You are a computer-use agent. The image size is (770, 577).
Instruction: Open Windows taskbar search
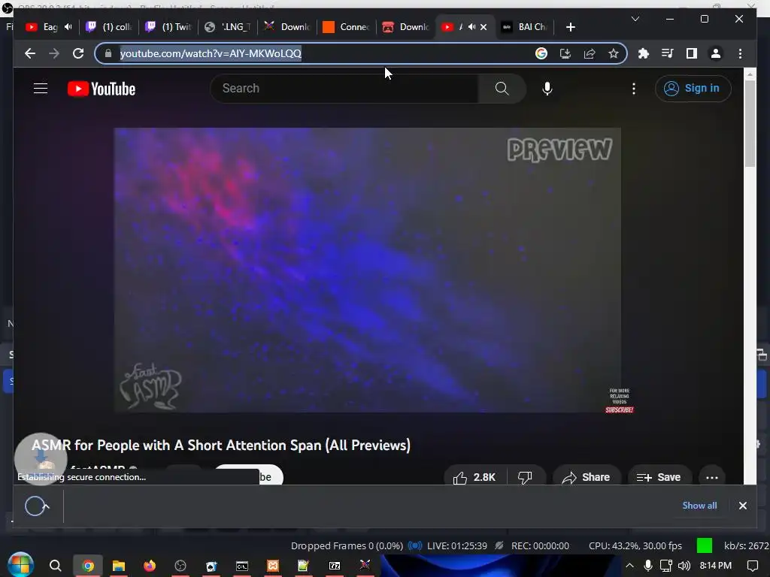click(56, 566)
